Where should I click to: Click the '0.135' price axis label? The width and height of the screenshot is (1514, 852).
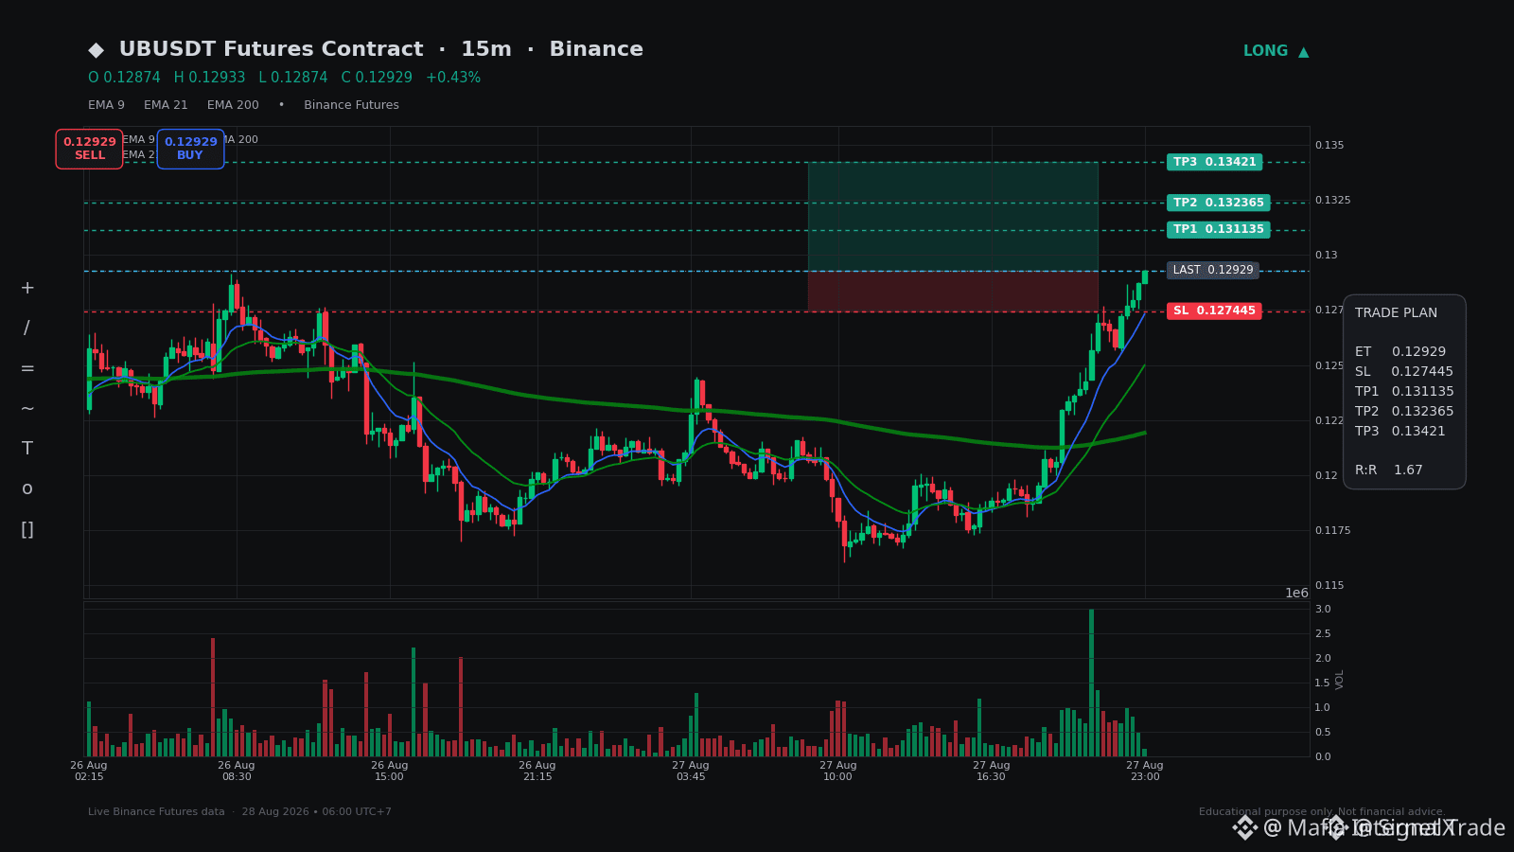(1329, 145)
